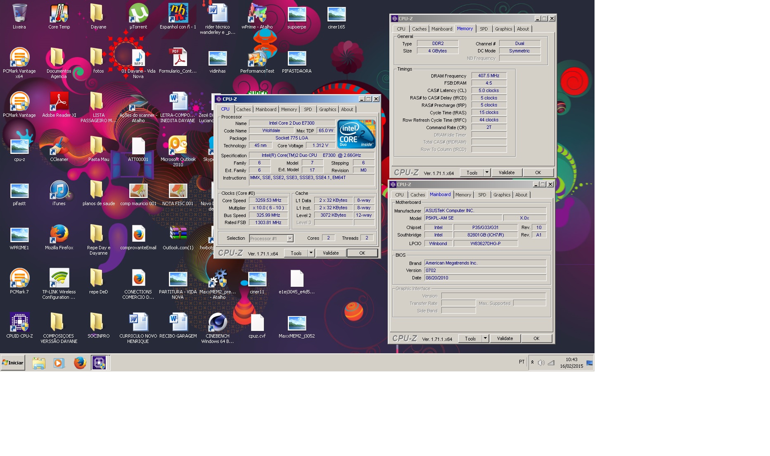Click OK in Mainboard window

tap(536, 338)
